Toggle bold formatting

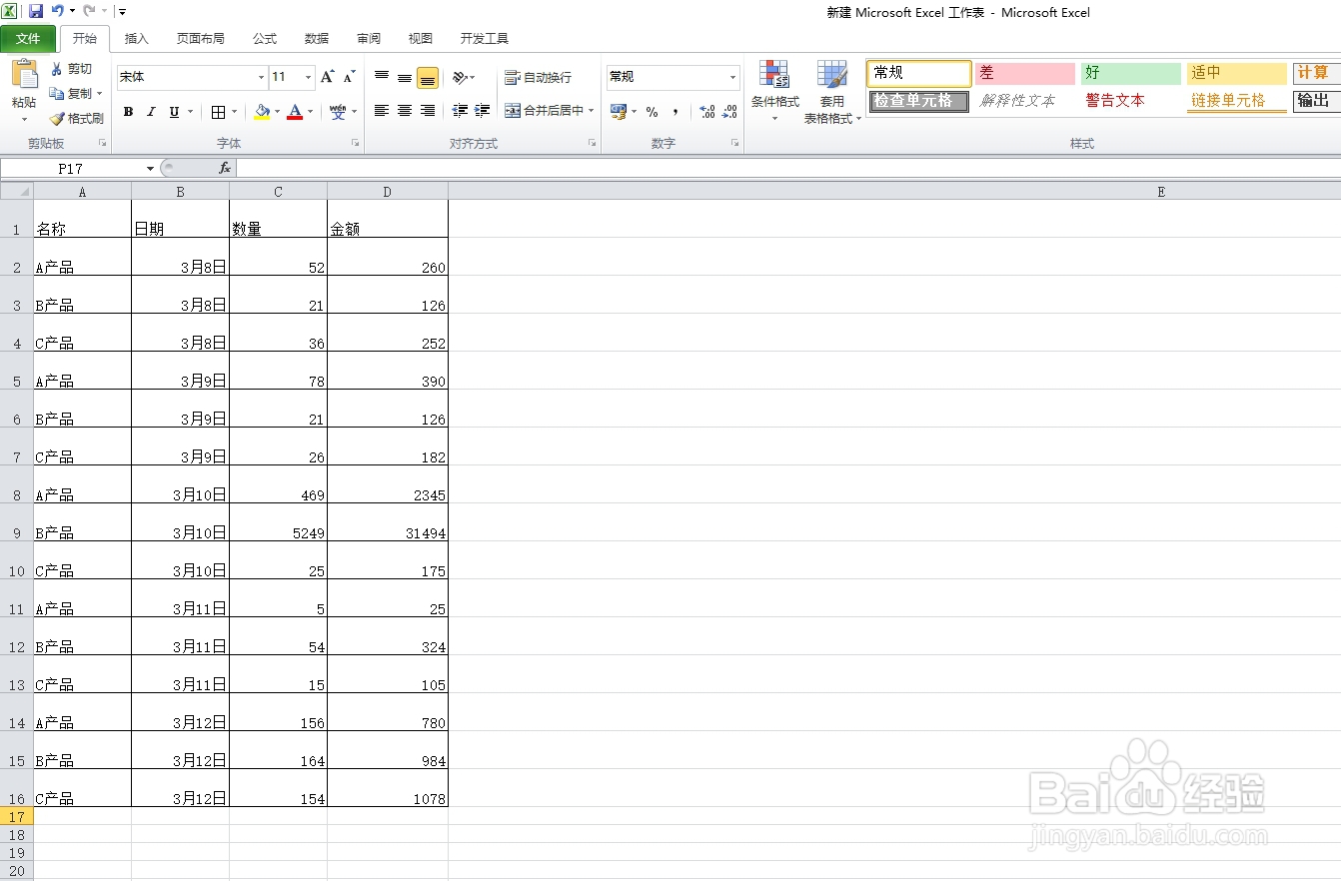point(128,112)
